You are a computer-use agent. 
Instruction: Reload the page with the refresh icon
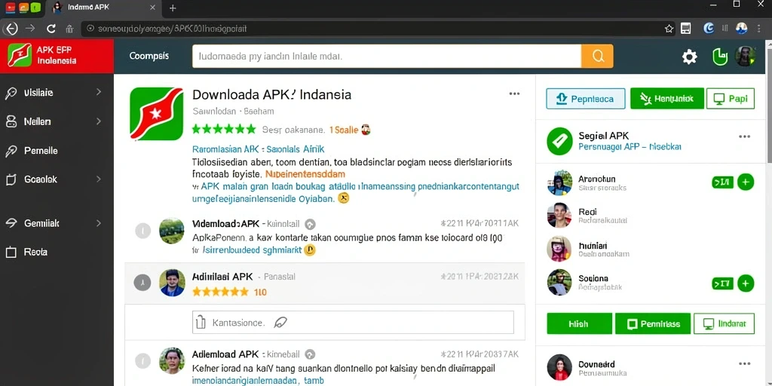coord(51,29)
